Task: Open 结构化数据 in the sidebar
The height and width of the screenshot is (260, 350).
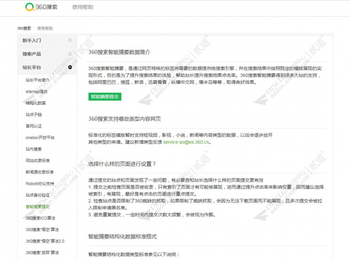Action: click(x=36, y=103)
